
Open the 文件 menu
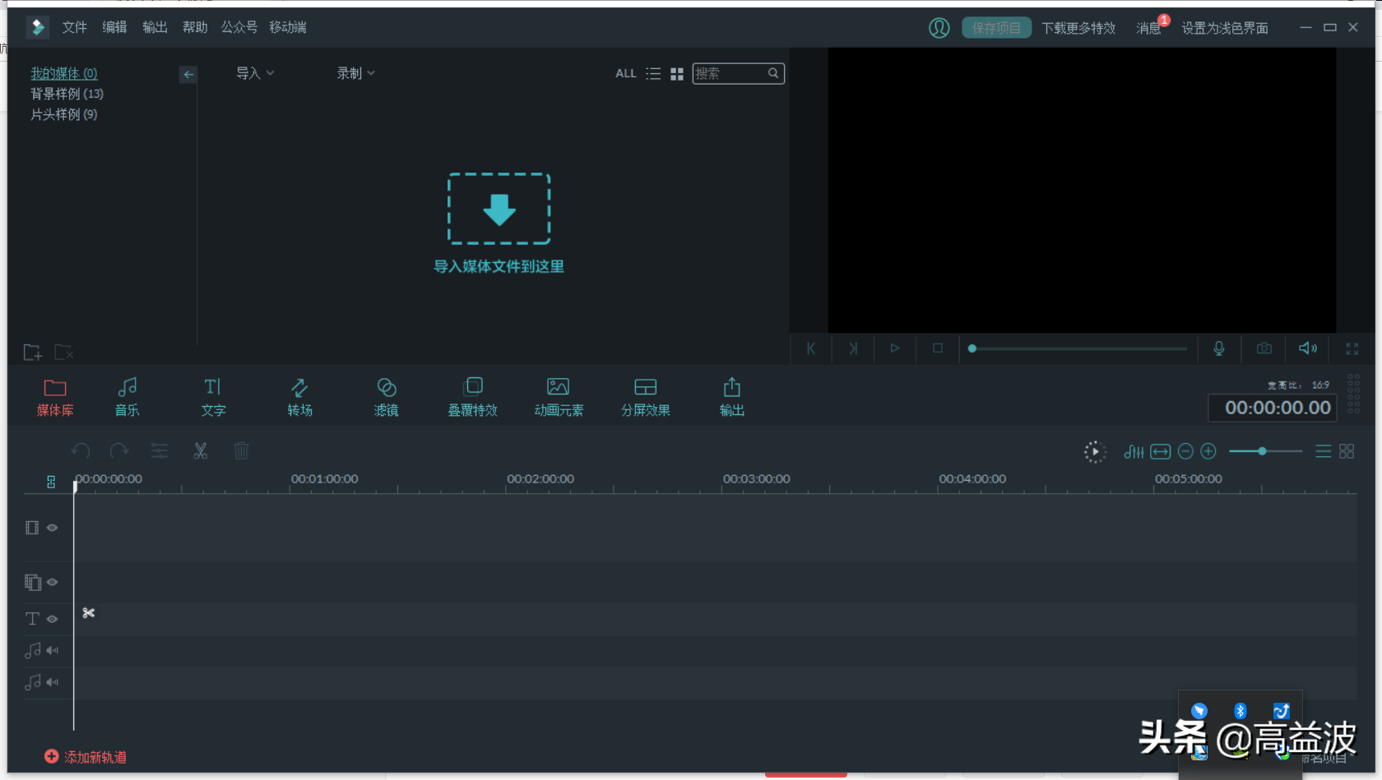(x=74, y=27)
